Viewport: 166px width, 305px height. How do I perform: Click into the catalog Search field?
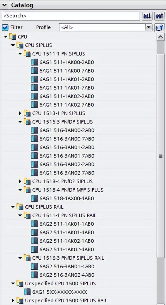(71, 16)
